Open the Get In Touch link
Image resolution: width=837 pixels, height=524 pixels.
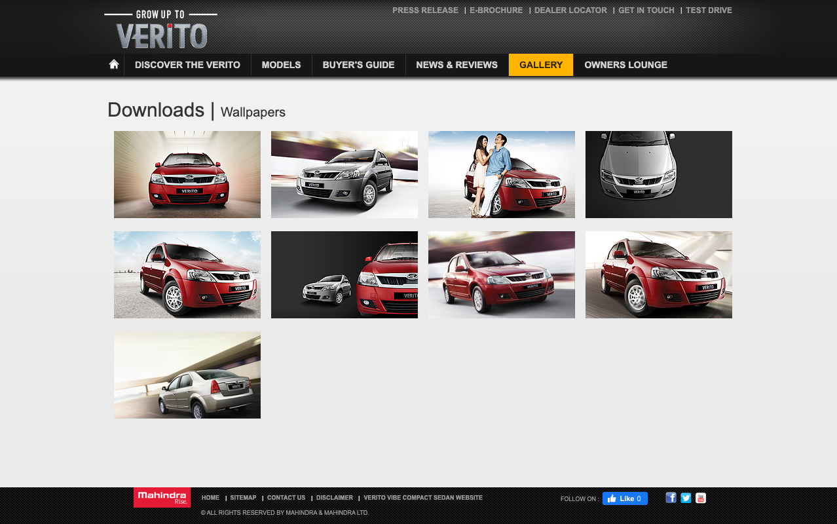pyautogui.click(x=646, y=10)
